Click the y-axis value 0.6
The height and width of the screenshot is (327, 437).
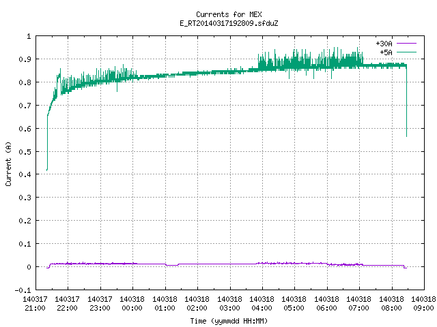pos(25,129)
